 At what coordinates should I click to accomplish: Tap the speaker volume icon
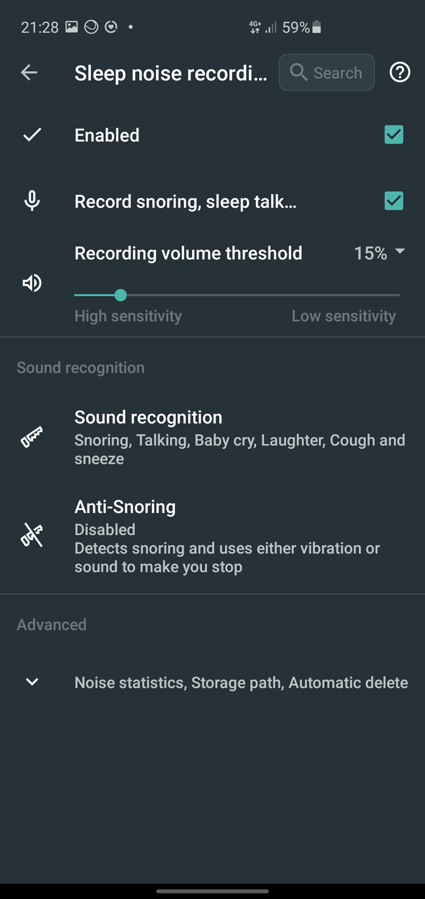point(32,283)
